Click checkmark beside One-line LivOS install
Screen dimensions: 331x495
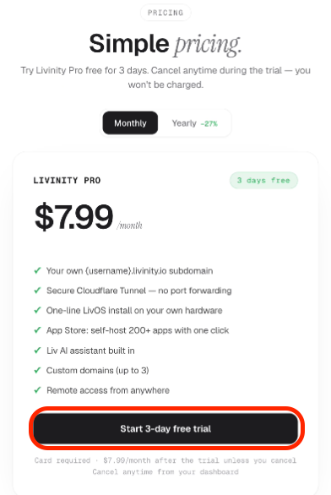point(37,310)
